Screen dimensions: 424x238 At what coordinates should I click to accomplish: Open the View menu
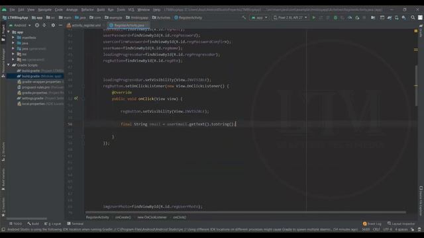(31, 10)
